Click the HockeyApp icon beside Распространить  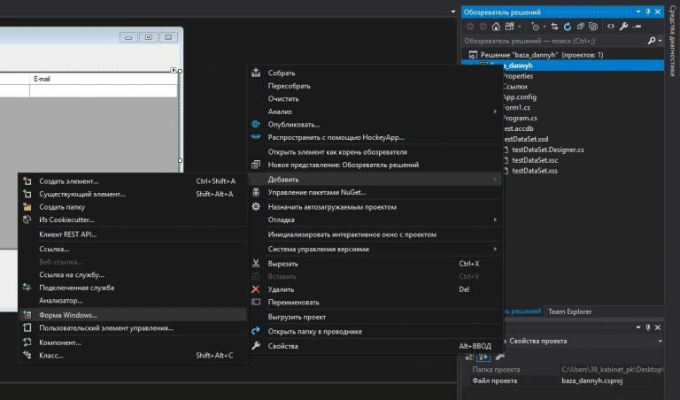[x=256, y=137]
